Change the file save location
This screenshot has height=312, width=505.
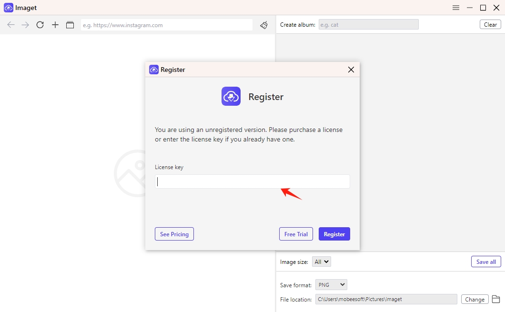coord(475,300)
